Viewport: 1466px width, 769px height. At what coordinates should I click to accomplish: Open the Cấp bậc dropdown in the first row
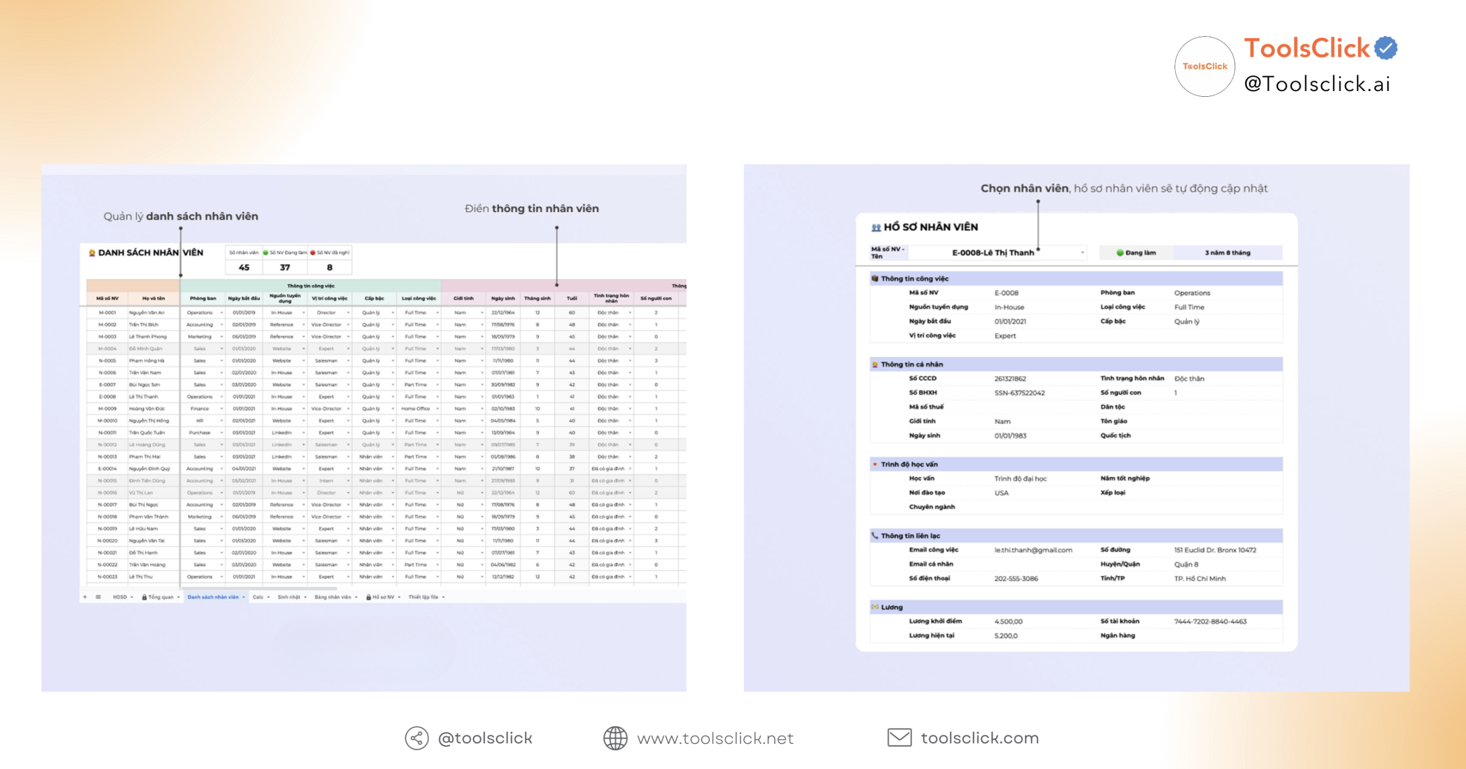click(x=394, y=313)
